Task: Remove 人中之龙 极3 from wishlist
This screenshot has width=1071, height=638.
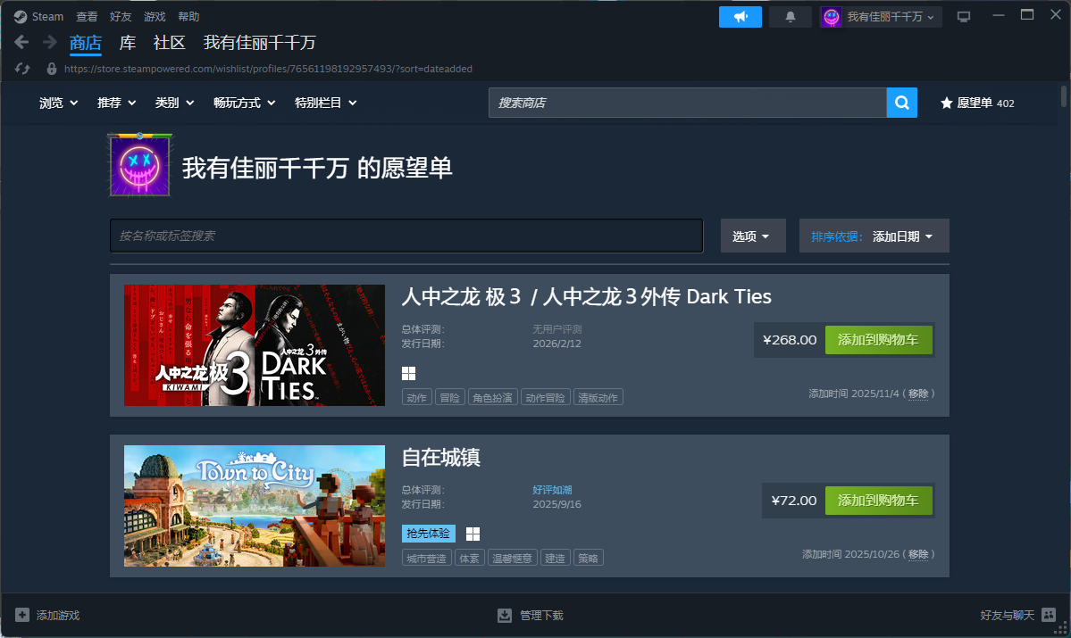Action: 918,394
